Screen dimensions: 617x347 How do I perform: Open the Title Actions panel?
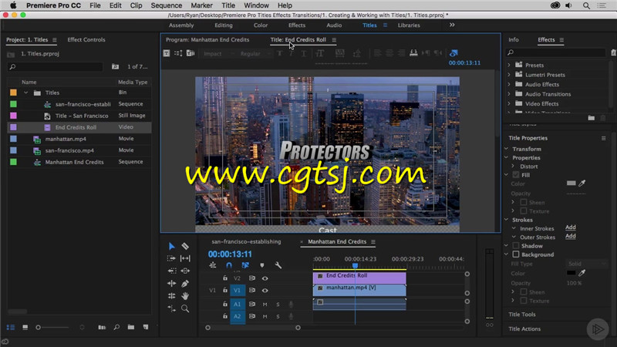click(524, 329)
